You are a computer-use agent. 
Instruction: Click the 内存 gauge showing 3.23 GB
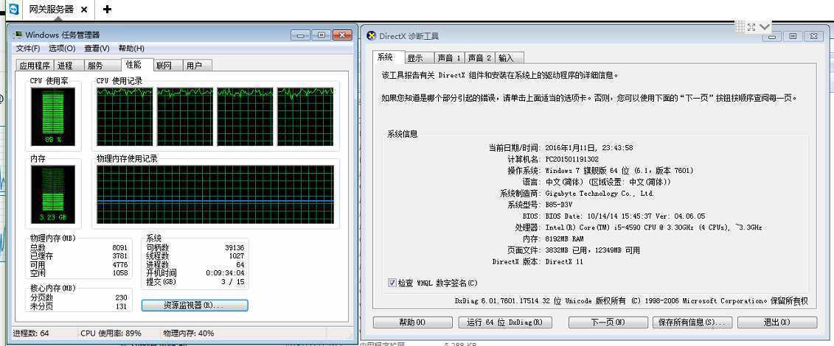[52, 194]
